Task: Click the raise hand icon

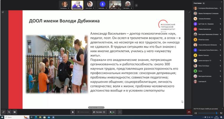Action: click(73, 112)
